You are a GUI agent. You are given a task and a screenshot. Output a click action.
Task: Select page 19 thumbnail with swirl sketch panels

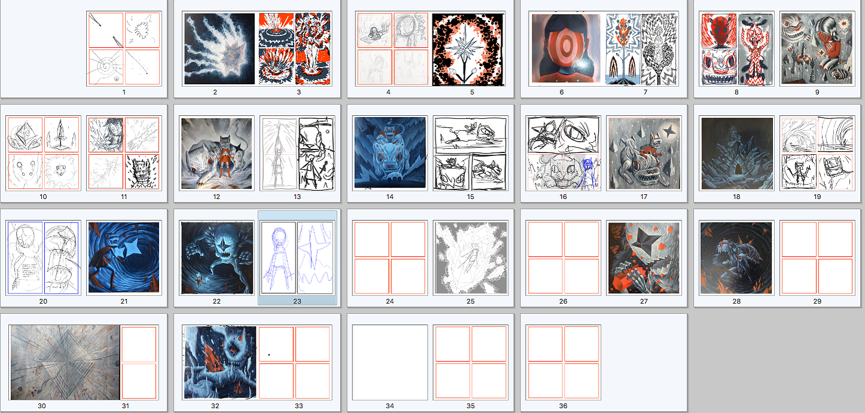point(817,154)
